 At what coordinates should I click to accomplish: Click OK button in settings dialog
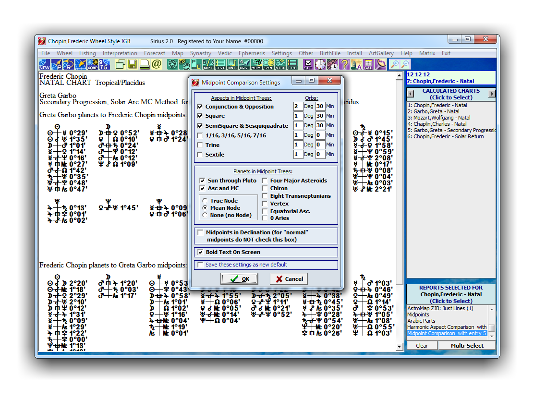(x=239, y=279)
